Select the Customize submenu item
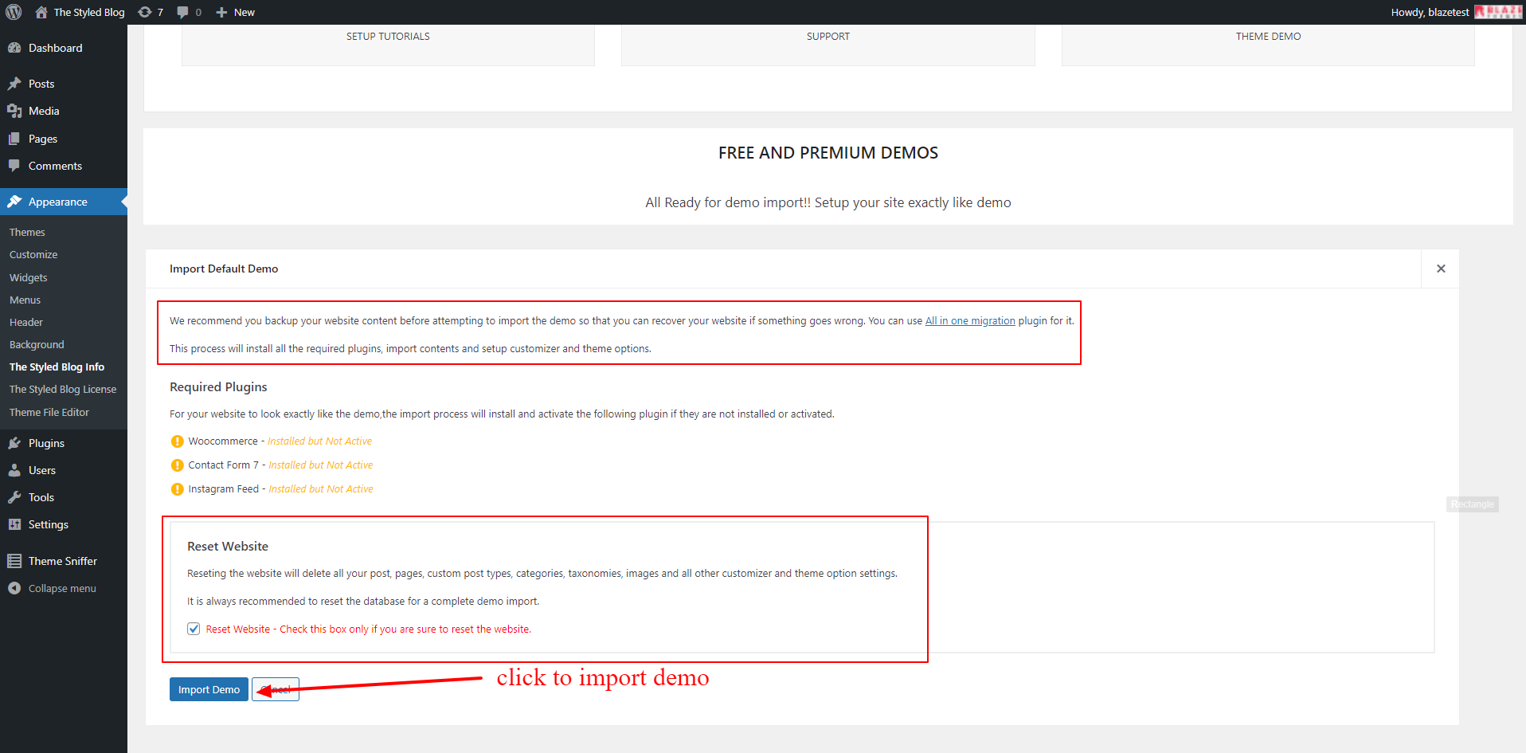1526x753 pixels. 33,255
